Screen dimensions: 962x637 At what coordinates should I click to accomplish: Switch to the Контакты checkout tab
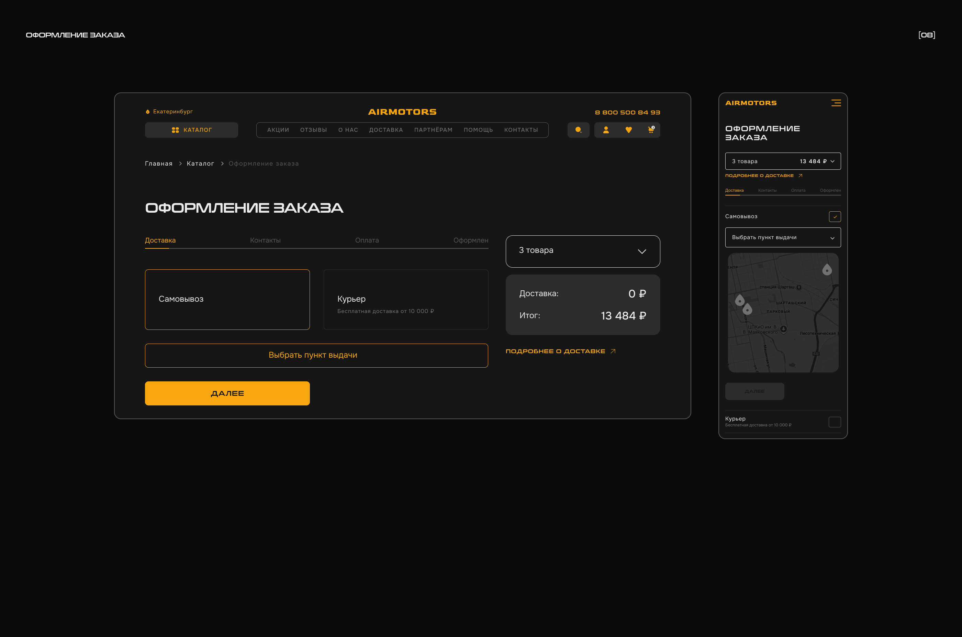click(265, 241)
